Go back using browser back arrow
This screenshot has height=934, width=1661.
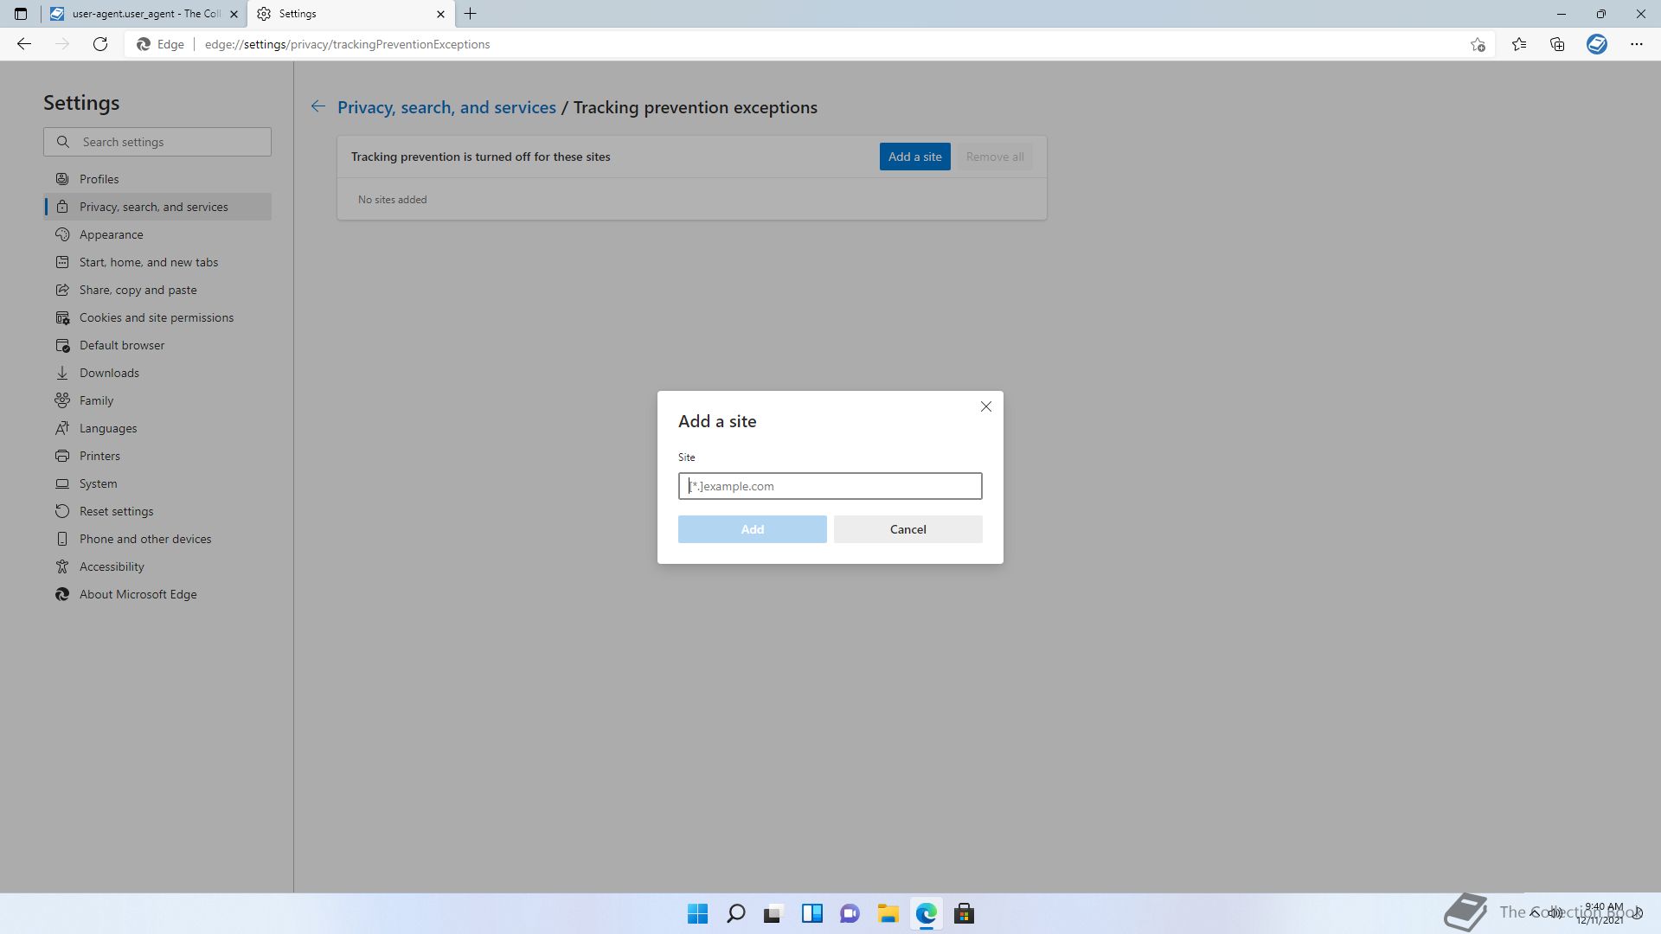coord(24,44)
